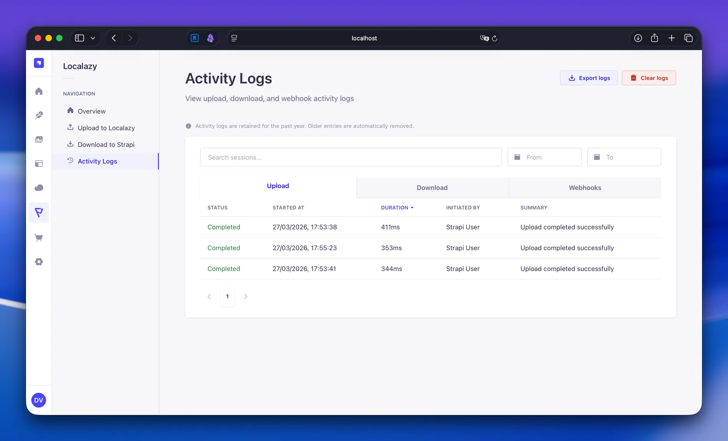
Task: Click the DV user avatar
Action: point(39,400)
